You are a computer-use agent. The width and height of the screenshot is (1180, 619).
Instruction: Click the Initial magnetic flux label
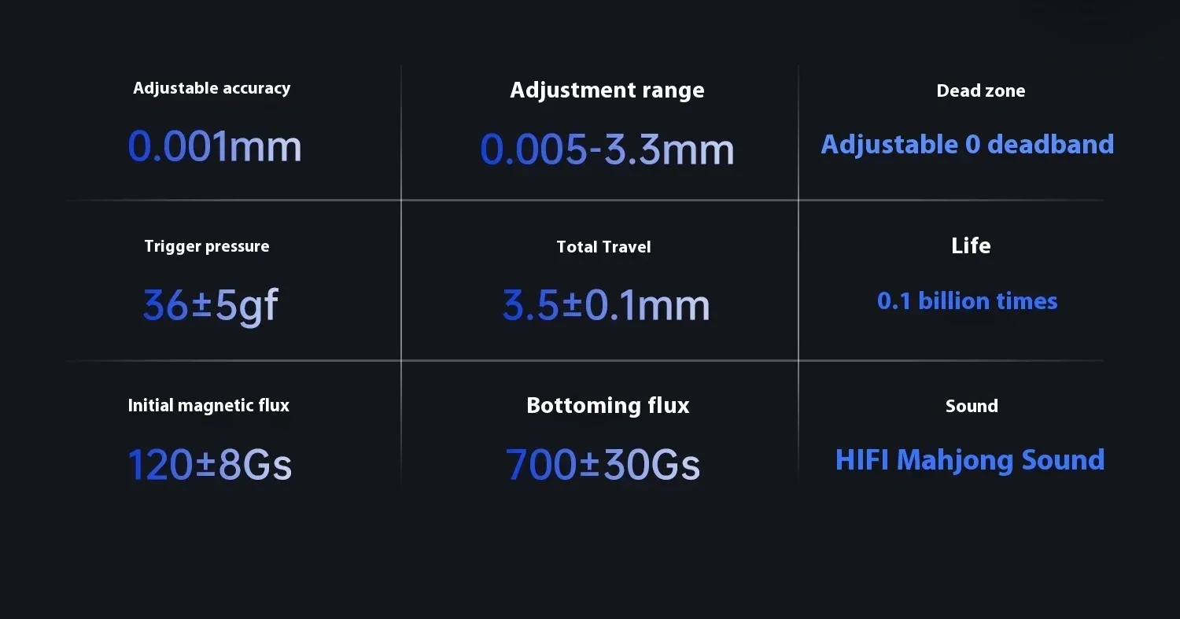[208, 405]
